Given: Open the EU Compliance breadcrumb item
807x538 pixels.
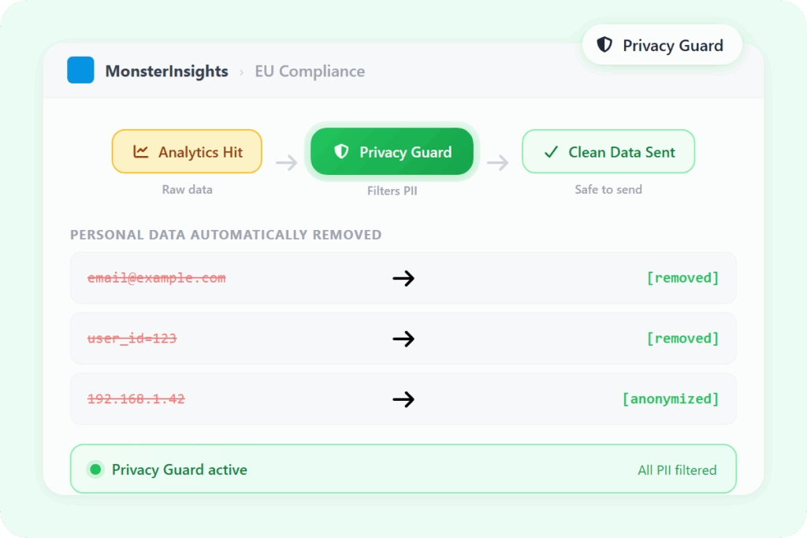Looking at the screenshot, I should [310, 72].
